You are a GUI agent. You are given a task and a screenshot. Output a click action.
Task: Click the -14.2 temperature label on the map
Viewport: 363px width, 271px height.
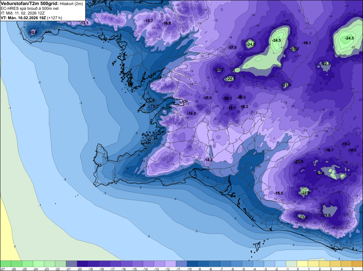pos(208,160)
